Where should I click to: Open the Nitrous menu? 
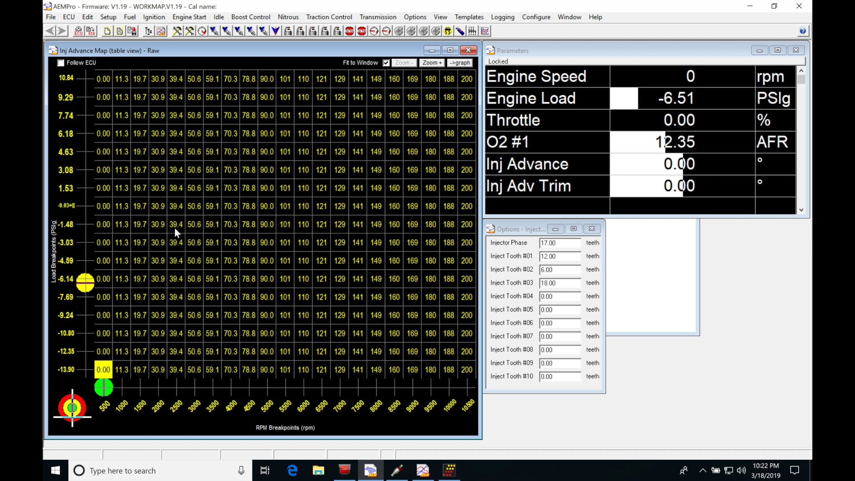tap(288, 17)
